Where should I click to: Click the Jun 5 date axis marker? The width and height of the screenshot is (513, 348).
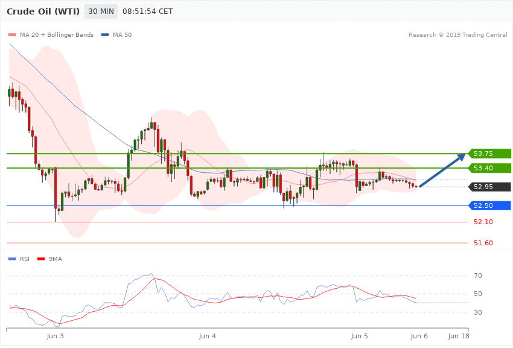pos(359,336)
